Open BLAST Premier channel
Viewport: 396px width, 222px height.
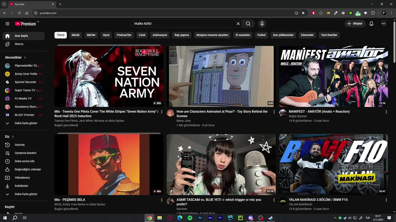(24, 115)
